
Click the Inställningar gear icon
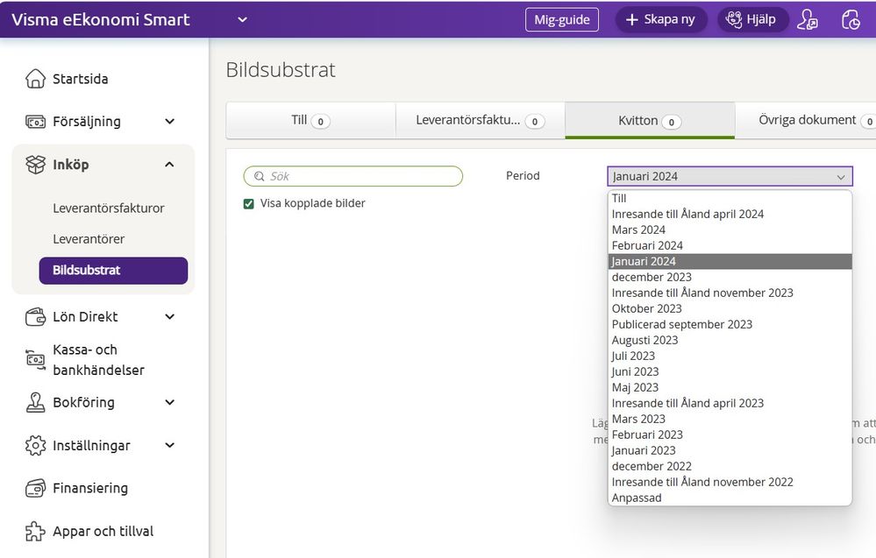(x=35, y=445)
